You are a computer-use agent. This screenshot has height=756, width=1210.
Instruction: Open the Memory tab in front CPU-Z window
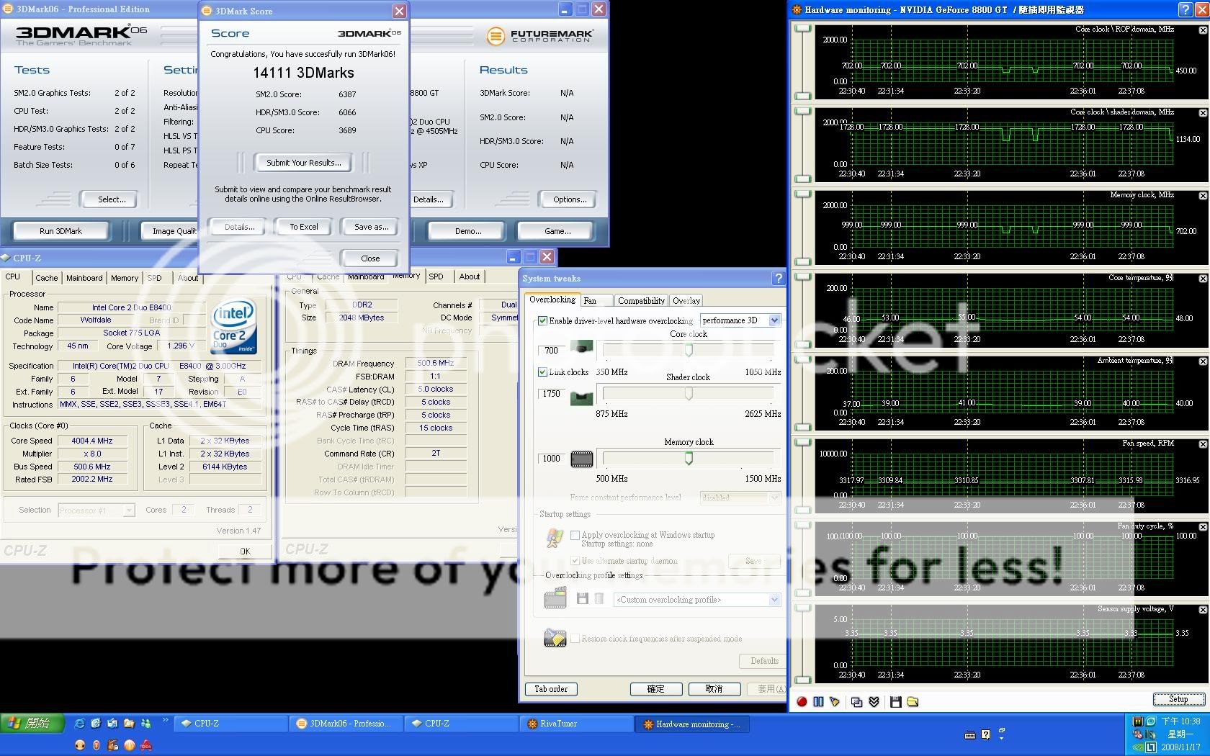click(x=125, y=278)
